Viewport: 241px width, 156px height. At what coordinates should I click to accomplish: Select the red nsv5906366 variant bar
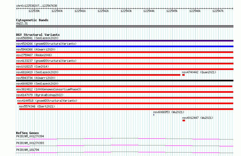[x=125, y=52]
